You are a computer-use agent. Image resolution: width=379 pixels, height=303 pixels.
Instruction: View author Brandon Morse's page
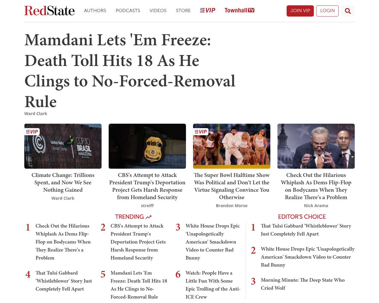pos(232,206)
